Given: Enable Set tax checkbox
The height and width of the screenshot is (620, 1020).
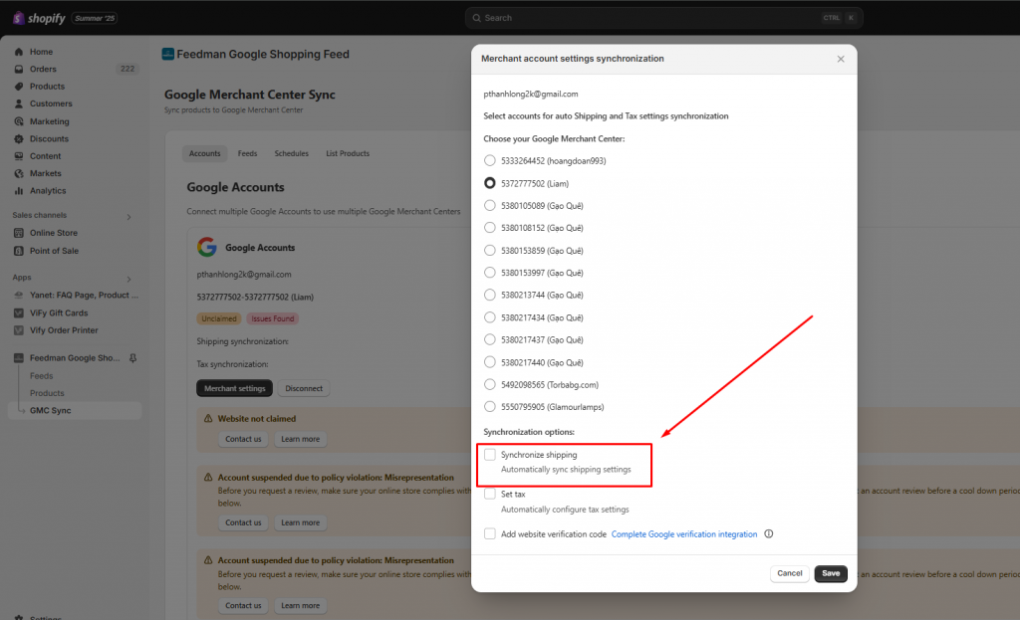Looking at the screenshot, I should pyautogui.click(x=490, y=494).
